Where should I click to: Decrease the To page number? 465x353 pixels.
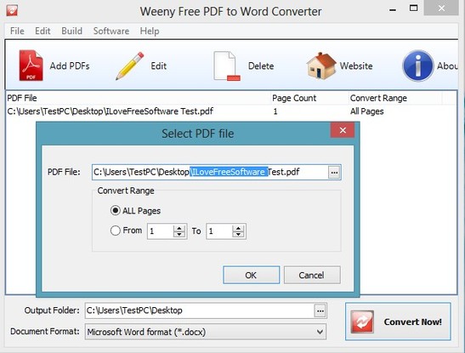[238, 235]
